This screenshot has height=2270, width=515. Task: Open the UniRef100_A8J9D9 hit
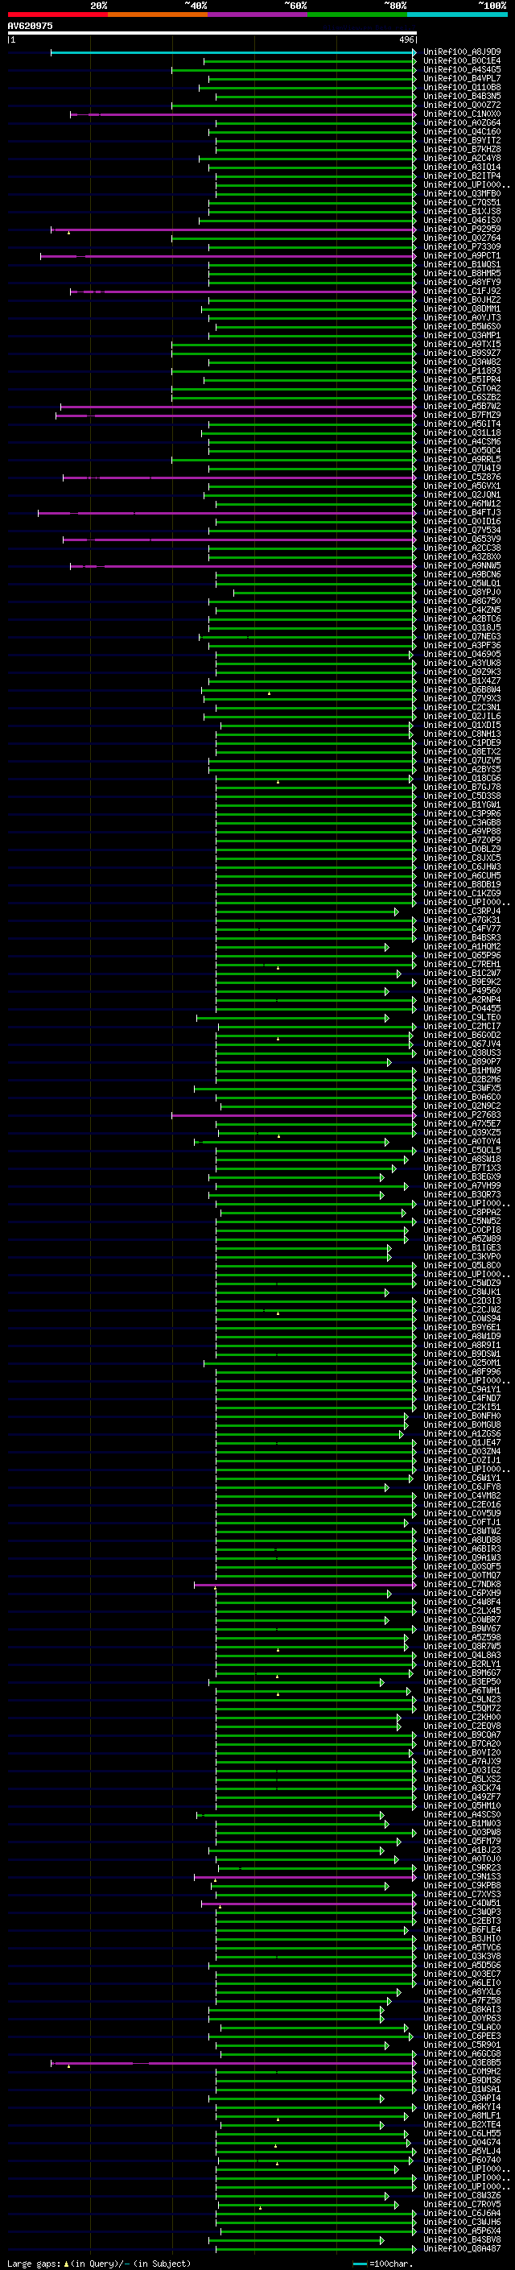click(461, 52)
